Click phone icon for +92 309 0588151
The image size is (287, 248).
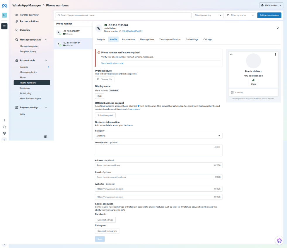point(59,32)
